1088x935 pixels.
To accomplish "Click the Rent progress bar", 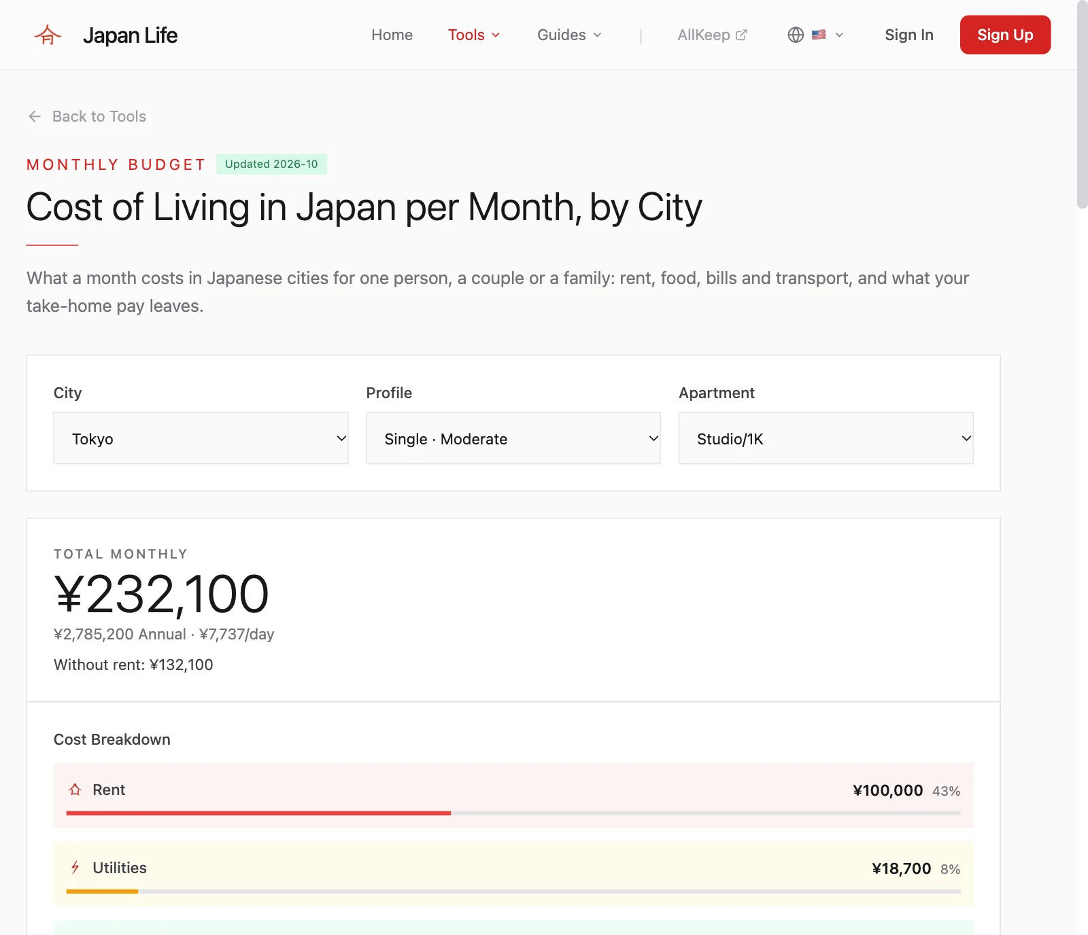I will pos(513,813).
